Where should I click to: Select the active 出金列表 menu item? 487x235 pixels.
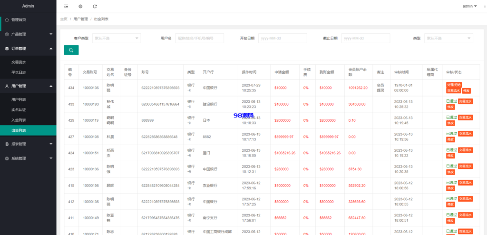(28, 130)
